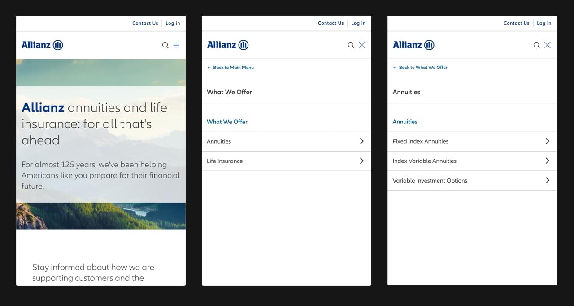Click Log in on the homepage screen
574x306 pixels.
tap(173, 23)
